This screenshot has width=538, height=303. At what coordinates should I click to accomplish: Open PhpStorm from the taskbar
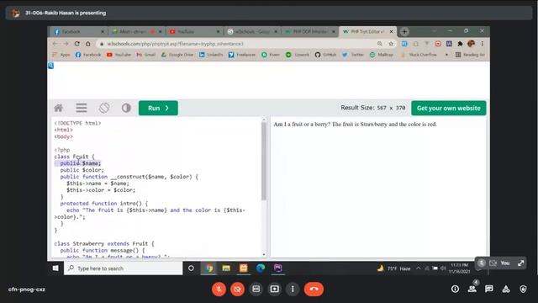277,268
